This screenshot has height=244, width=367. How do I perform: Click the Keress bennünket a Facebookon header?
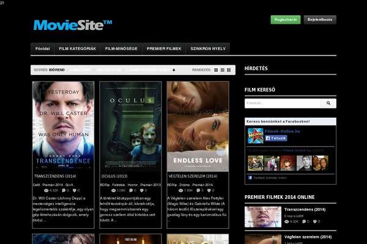pyautogui.click(x=278, y=121)
